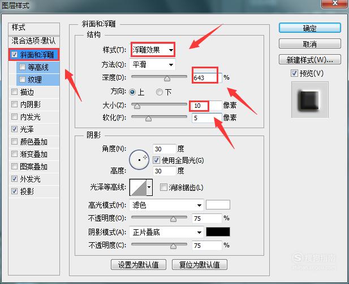Click shadow 不透明度(C) value field
This screenshot has height=284, width=349.
[207, 246]
